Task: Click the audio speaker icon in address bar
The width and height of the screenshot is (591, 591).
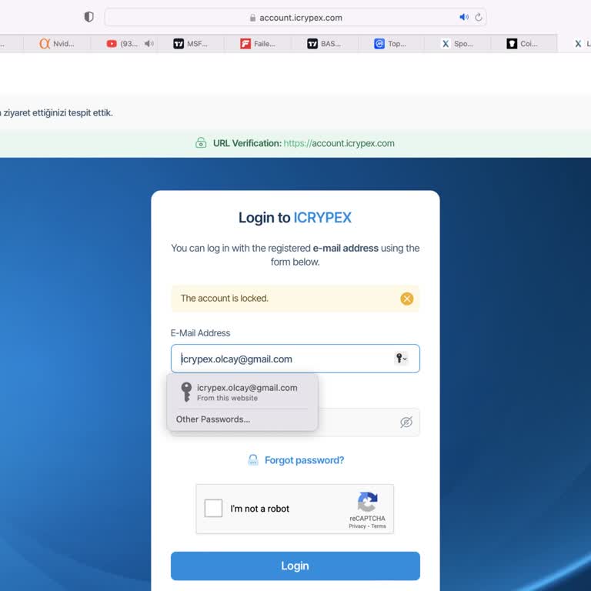Action: [463, 17]
